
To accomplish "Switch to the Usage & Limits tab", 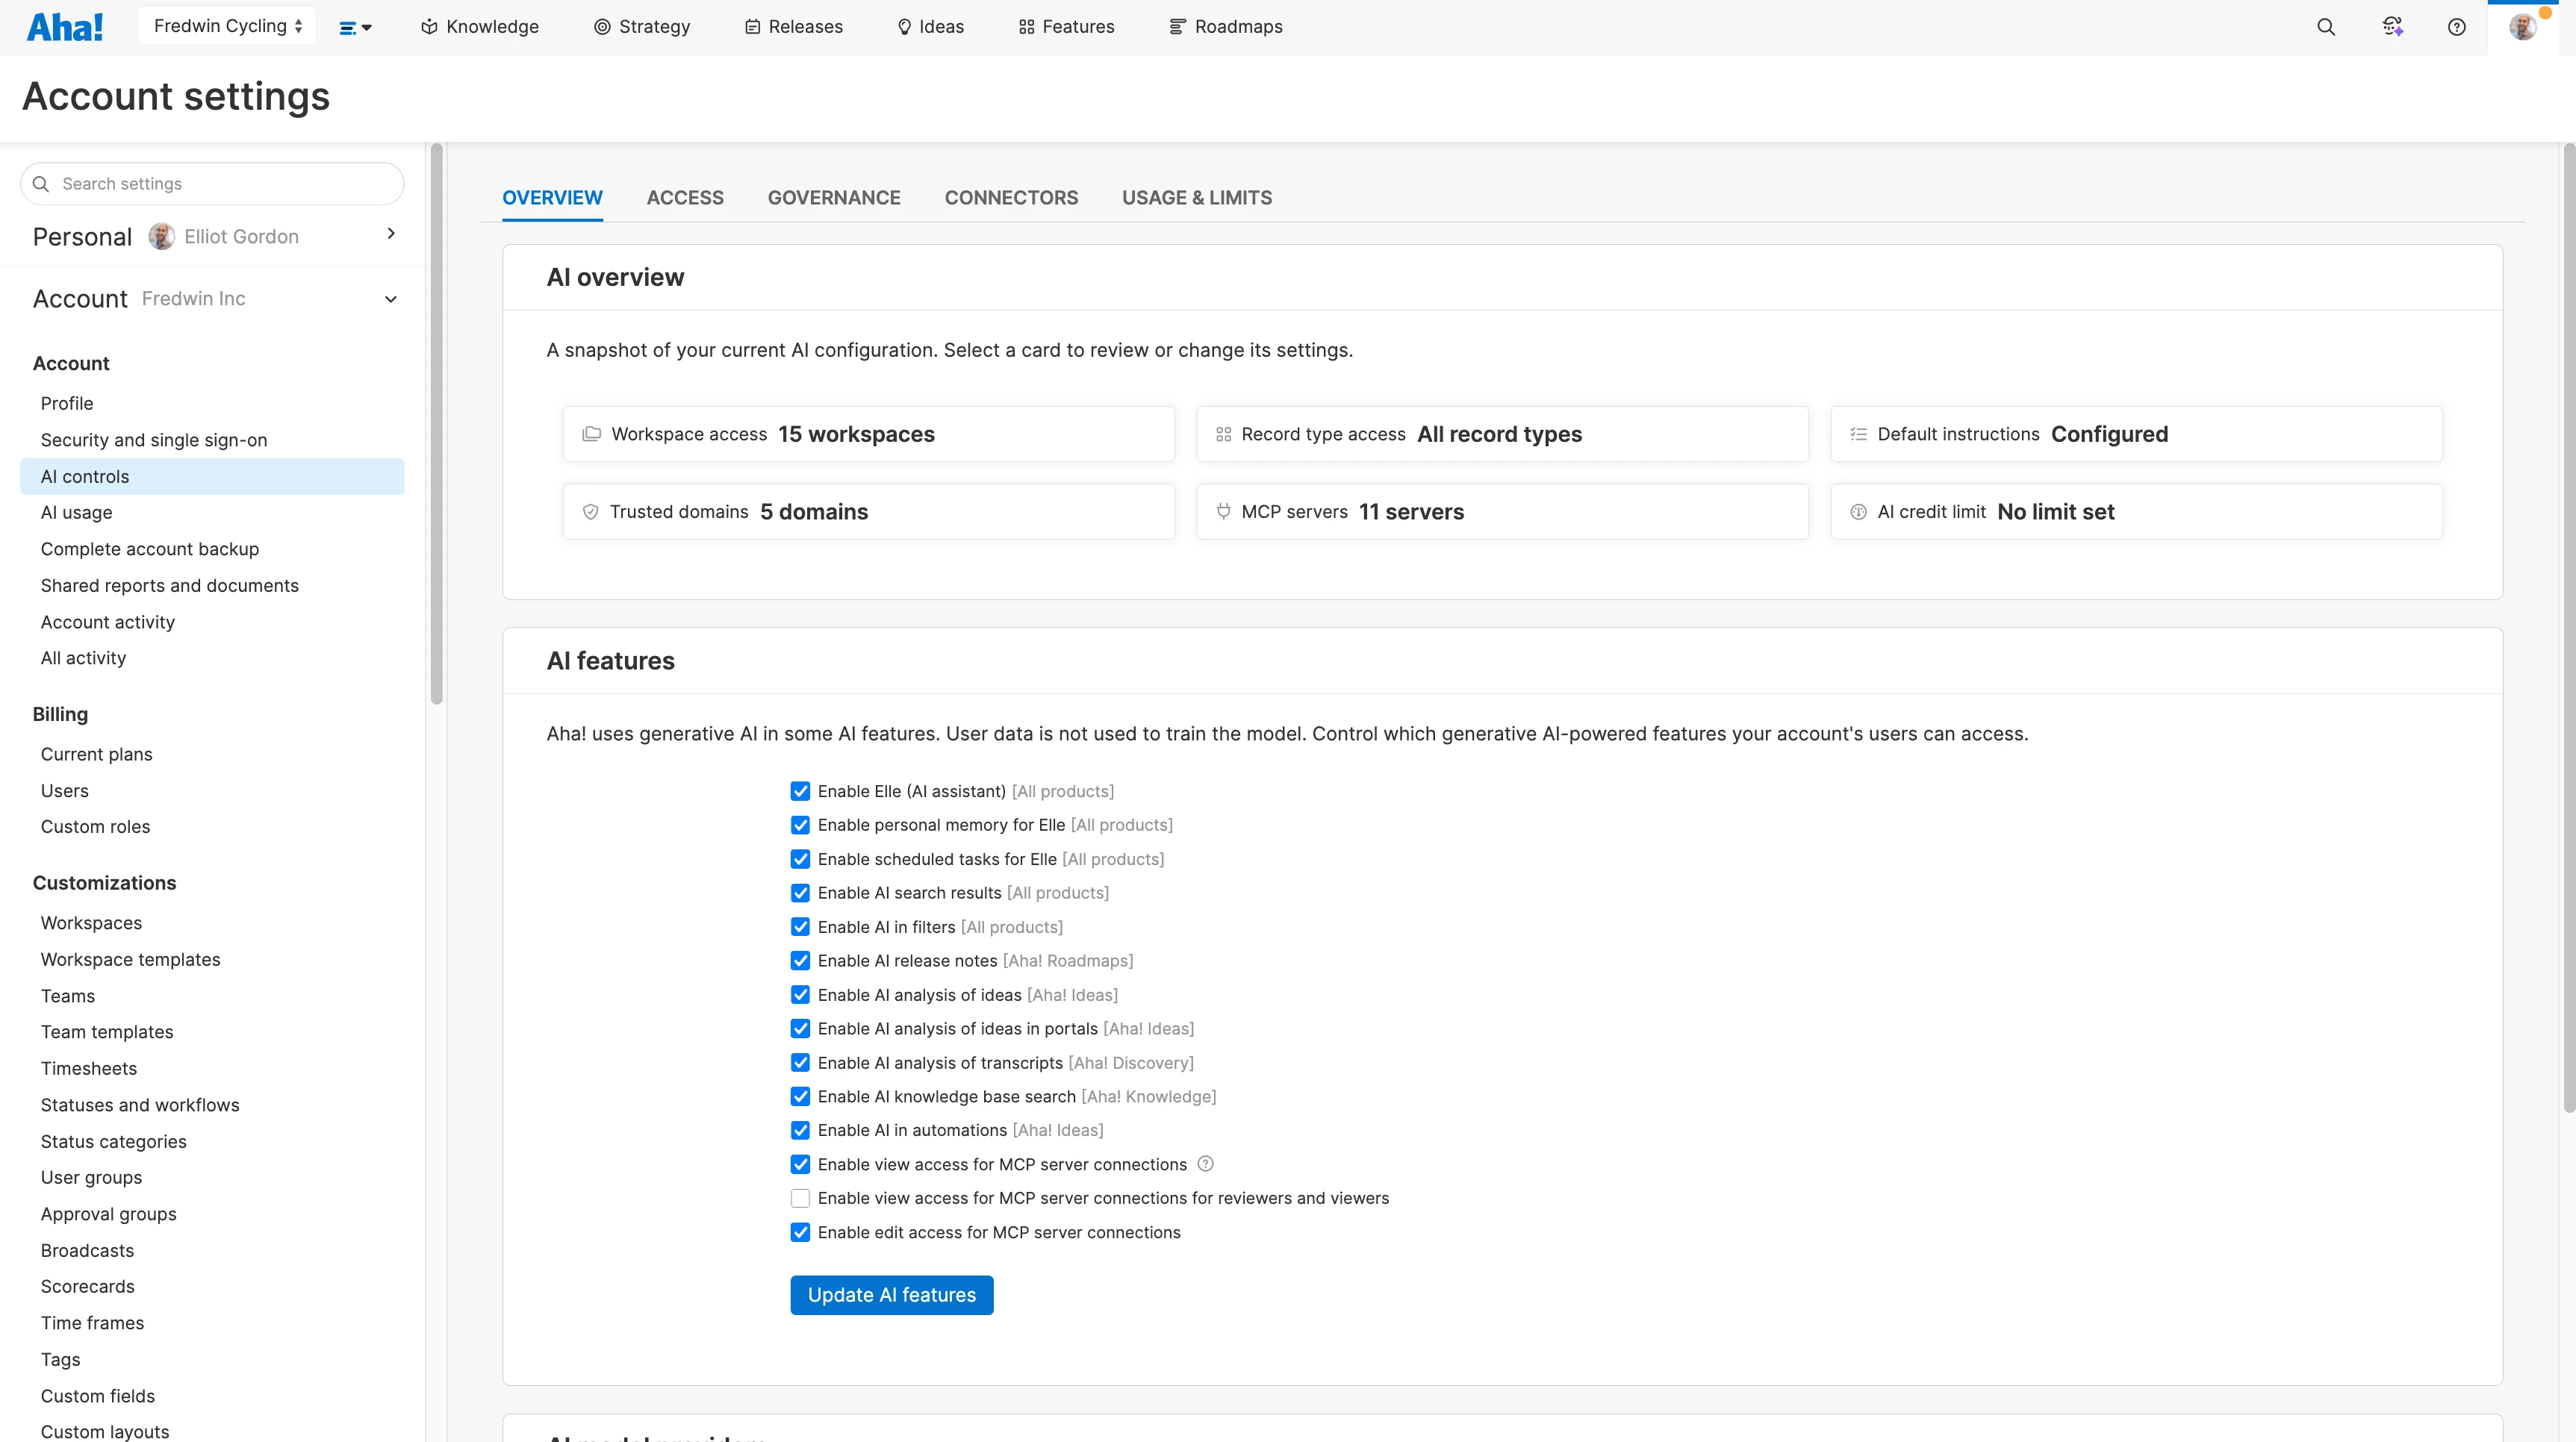I will pyautogui.click(x=1197, y=198).
